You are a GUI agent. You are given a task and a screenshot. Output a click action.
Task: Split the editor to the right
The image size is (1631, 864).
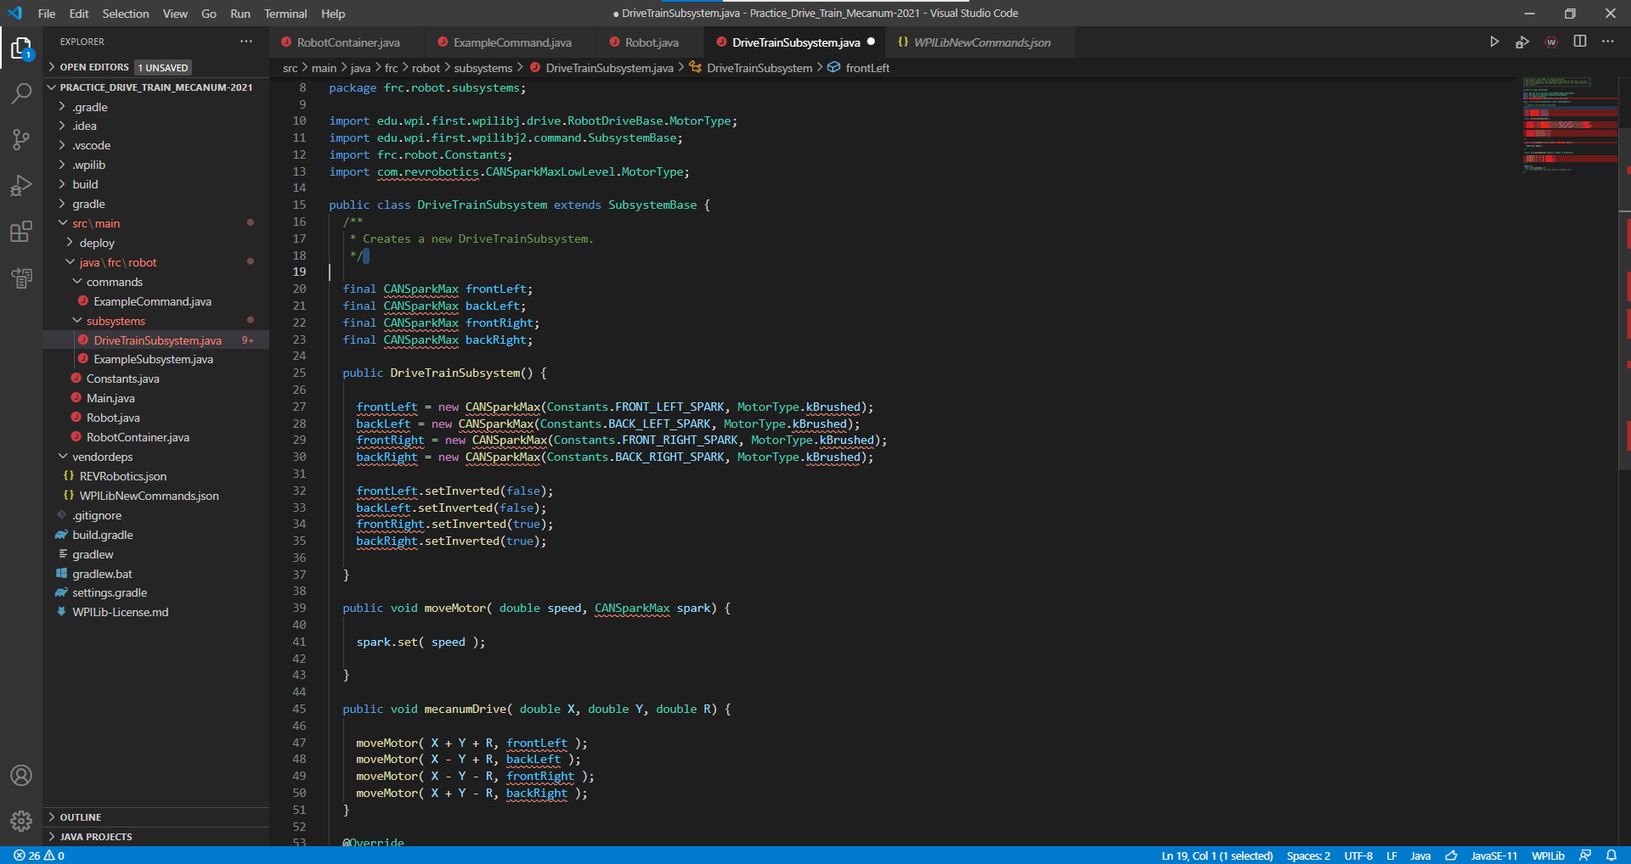1580,42
